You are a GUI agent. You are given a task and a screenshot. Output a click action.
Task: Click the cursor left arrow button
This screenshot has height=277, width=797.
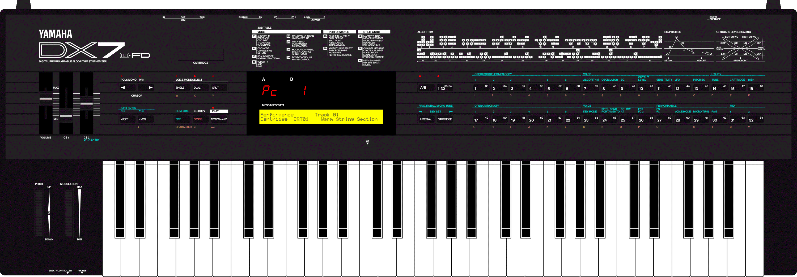[x=128, y=88]
